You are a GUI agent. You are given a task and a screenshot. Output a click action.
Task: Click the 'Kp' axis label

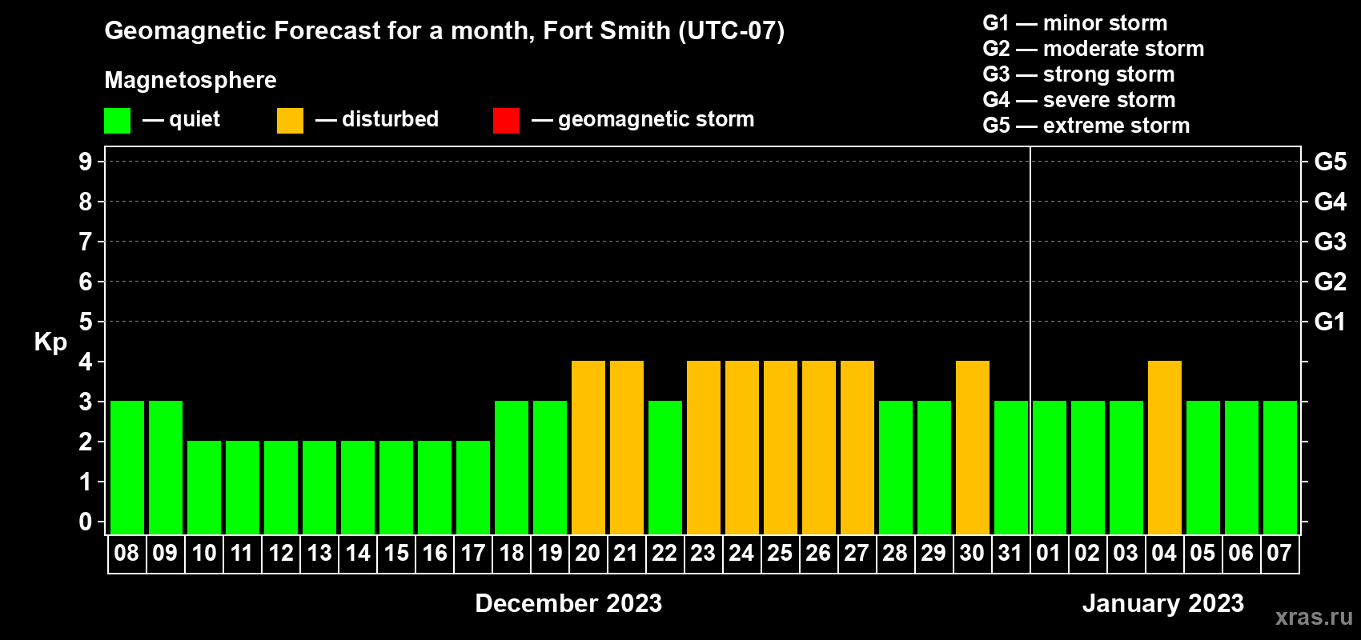(50, 342)
